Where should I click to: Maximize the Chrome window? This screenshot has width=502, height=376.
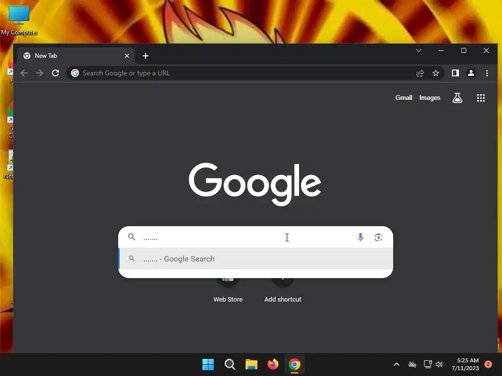click(x=464, y=50)
